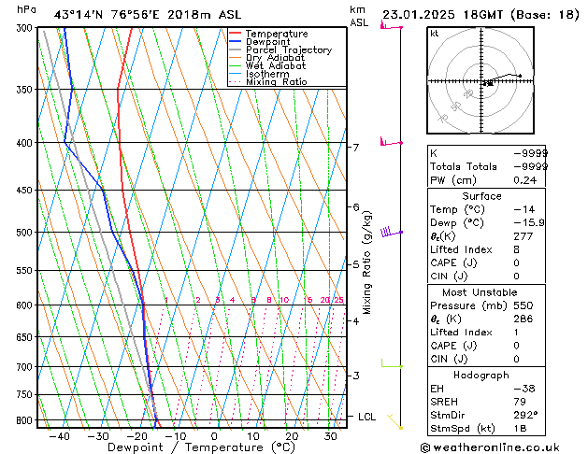This screenshot has height=454, width=588.
Task: Click the pink mixing ratio label 1
Action: (x=166, y=300)
